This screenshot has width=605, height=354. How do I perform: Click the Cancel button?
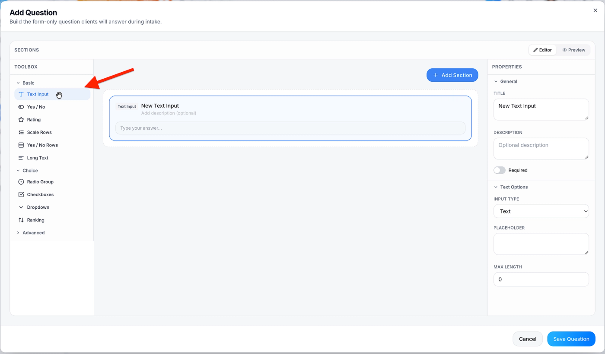click(528, 339)
